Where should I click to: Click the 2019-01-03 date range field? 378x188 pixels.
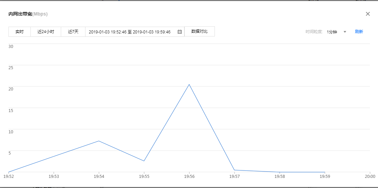click(x=129, y=32)
